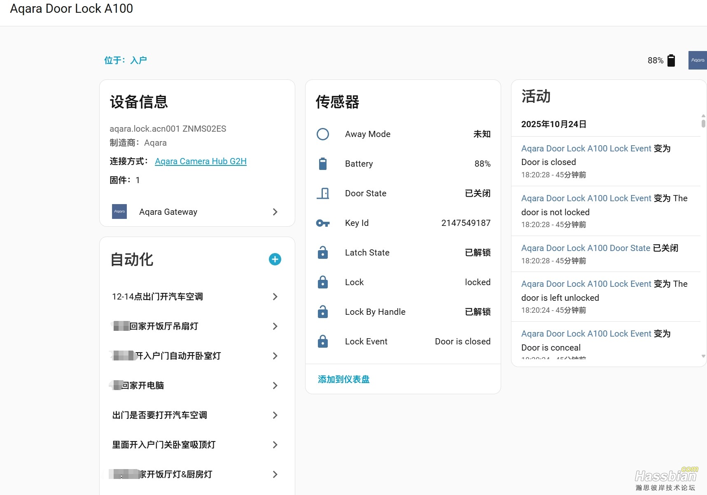The width and height of the screenshot is (707, 495).
Task: Expand the 12-14点出门开汽车空调 automation
Action: coord(275,297)
